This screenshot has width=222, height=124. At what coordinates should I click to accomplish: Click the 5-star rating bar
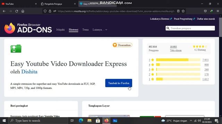[178, 60]
